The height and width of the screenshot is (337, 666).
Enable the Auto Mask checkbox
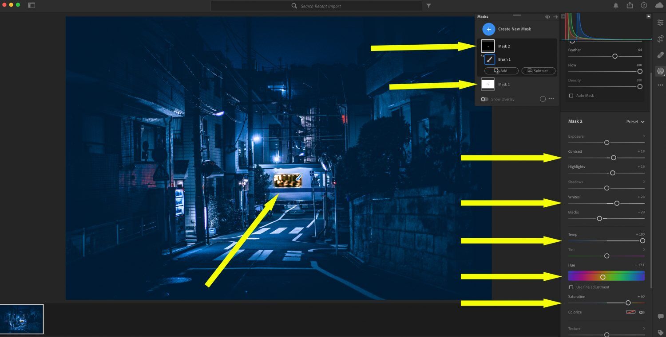coord(571,96)
